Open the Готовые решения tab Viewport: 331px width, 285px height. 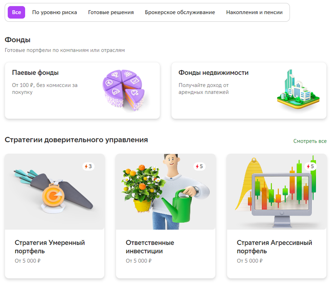[111, 12]
